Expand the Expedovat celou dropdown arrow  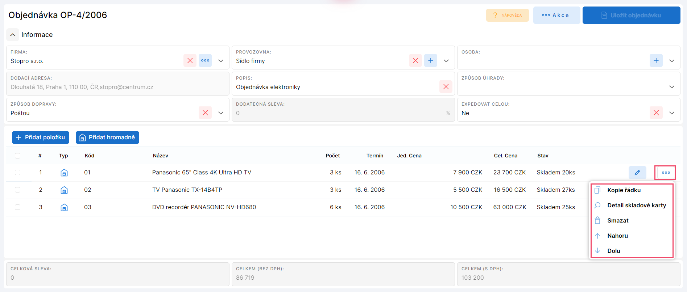(x=672, y=113)
